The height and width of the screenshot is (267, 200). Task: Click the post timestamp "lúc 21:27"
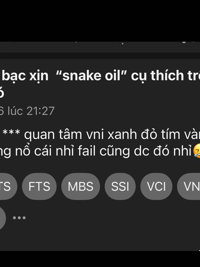[31, 111]
